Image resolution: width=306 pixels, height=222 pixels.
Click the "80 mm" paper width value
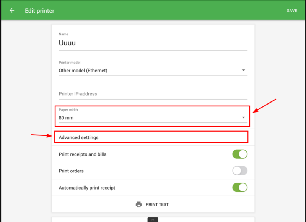click(66, 118)
